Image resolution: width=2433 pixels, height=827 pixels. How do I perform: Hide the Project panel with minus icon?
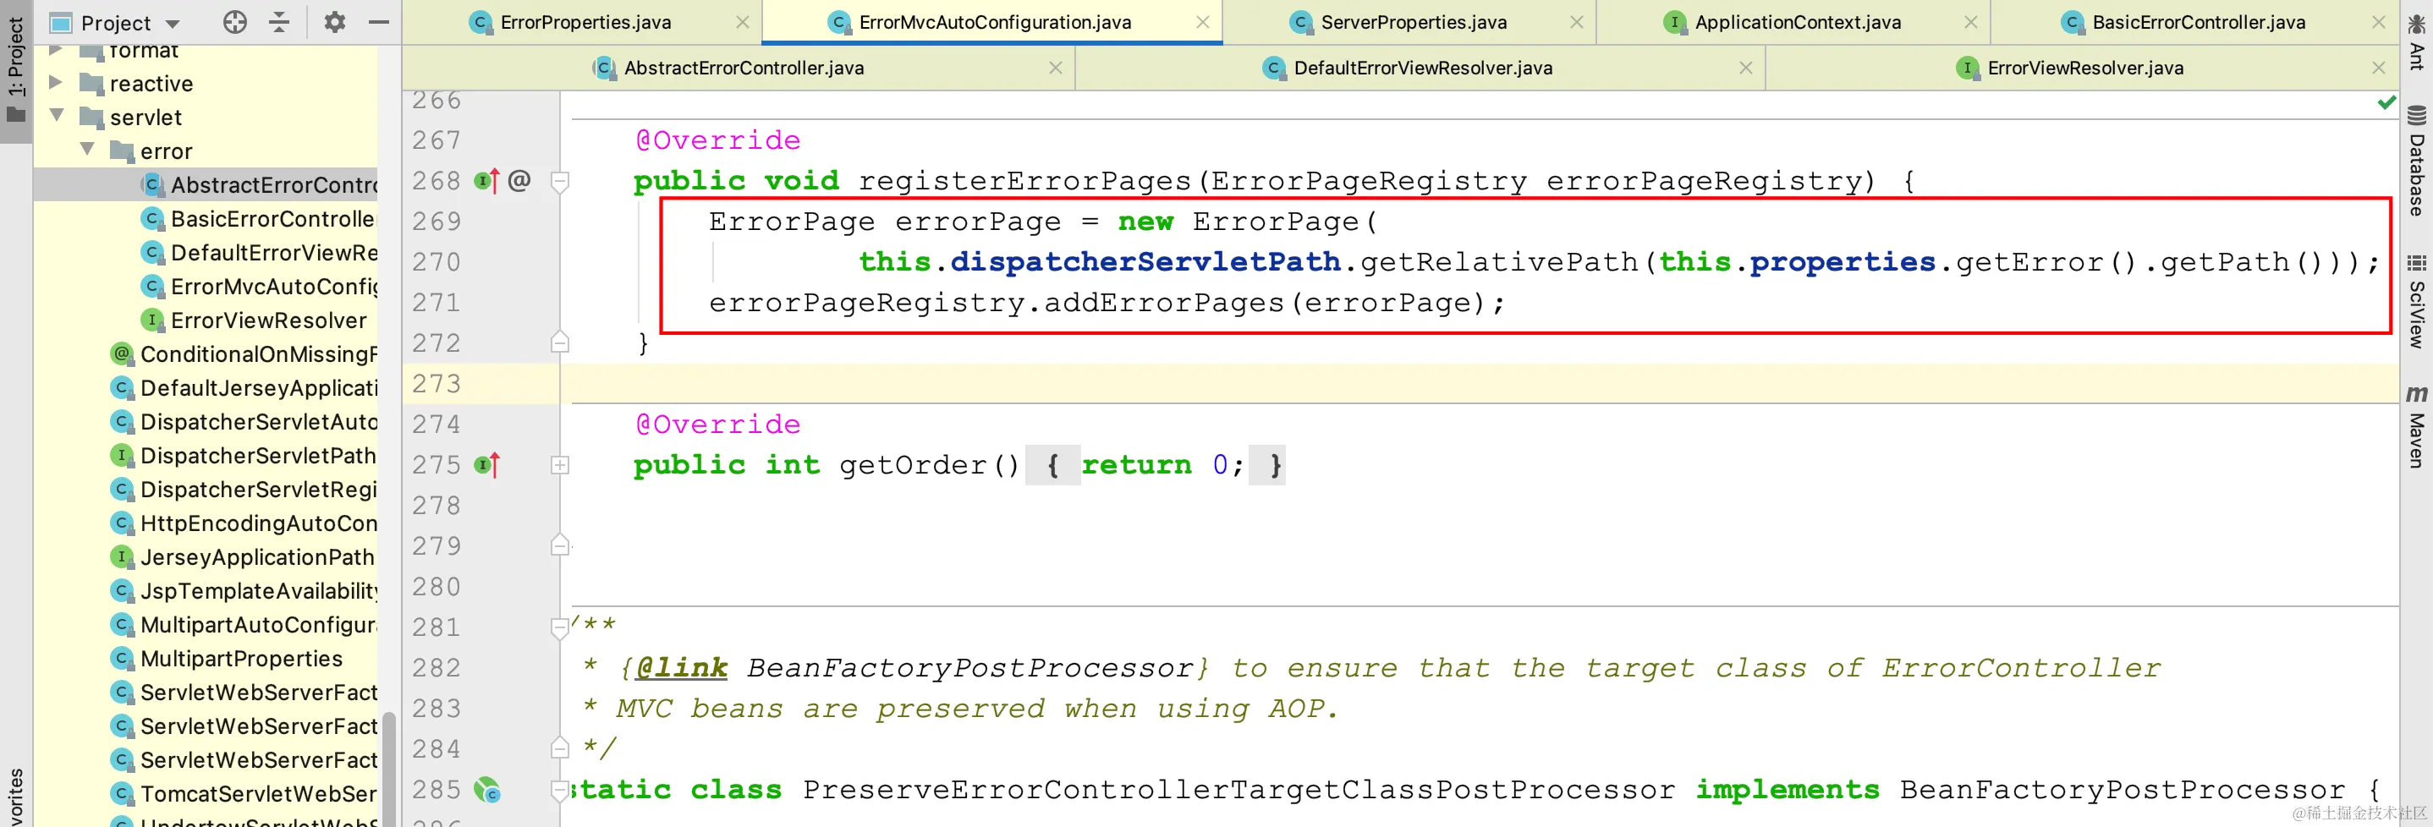point(379,22)
